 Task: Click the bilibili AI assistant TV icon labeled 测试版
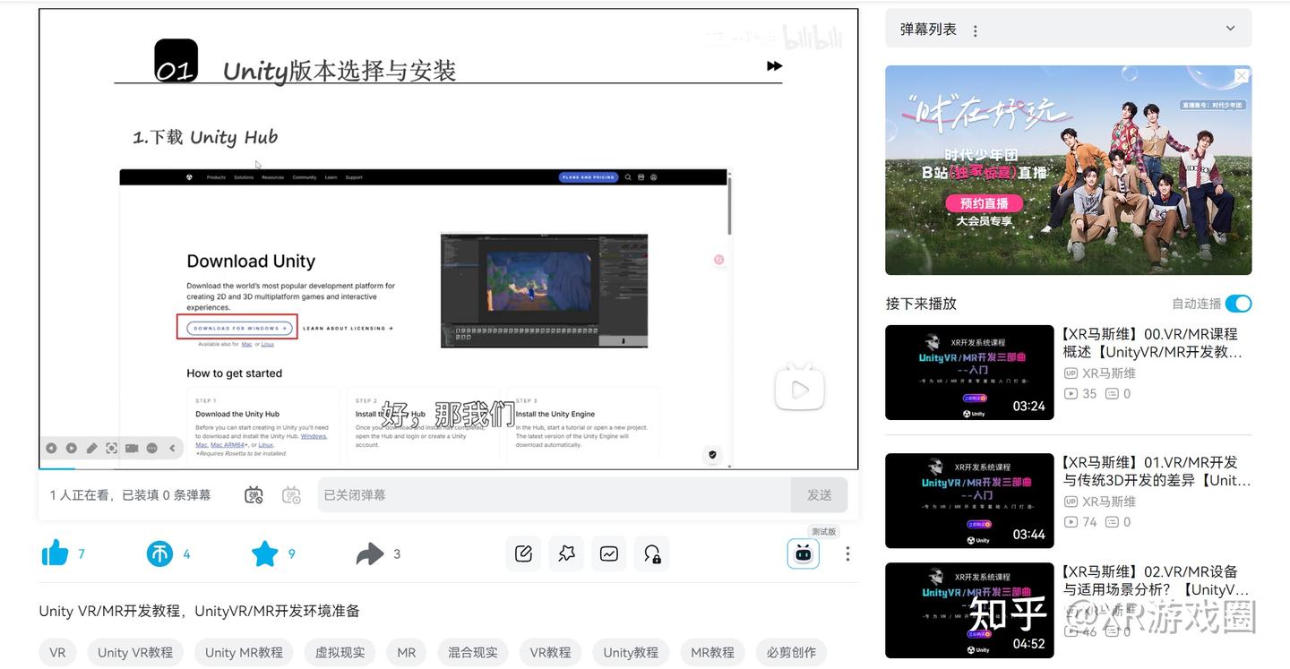click(803, 553)
